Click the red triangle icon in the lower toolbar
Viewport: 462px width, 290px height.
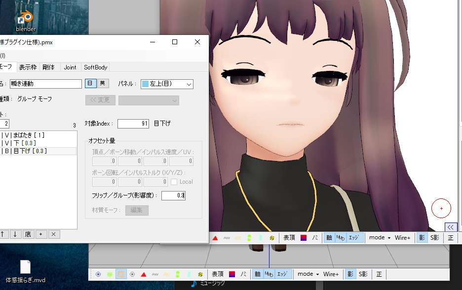(144, 274)
